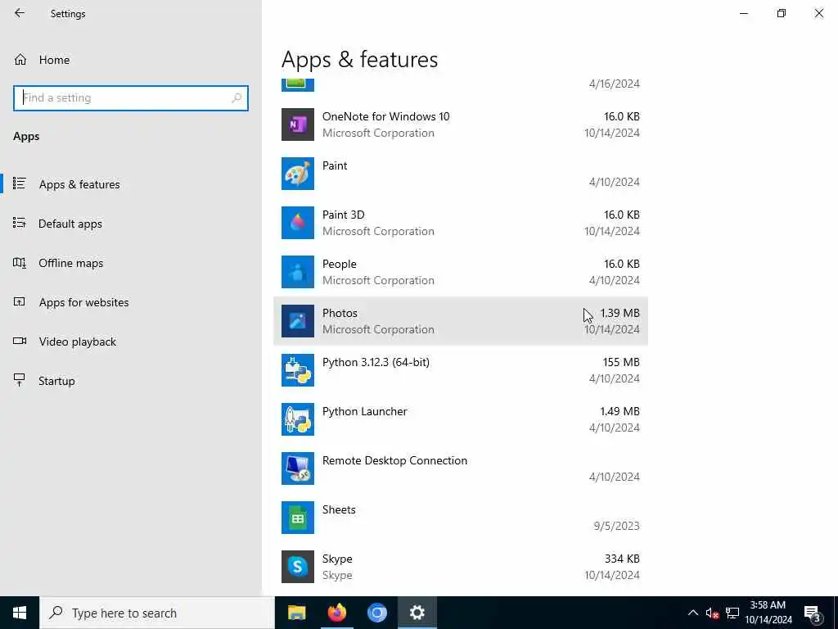
Task: Click the OneNote for Windows 10 app icon
Action: pos(298,124)
